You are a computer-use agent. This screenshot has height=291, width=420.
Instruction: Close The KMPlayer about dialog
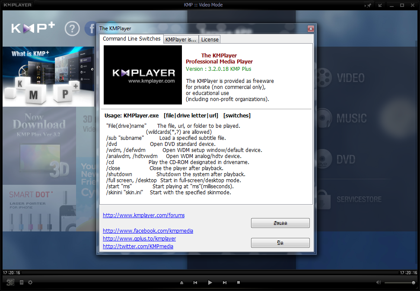[311, 28]
